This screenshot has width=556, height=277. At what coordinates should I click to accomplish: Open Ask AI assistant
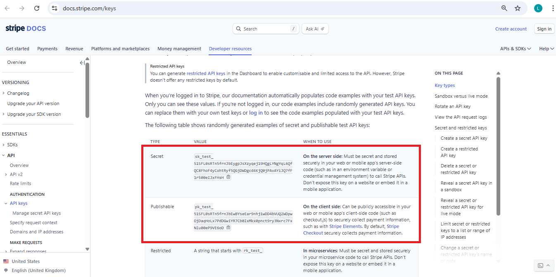click(x=315, y=29)
